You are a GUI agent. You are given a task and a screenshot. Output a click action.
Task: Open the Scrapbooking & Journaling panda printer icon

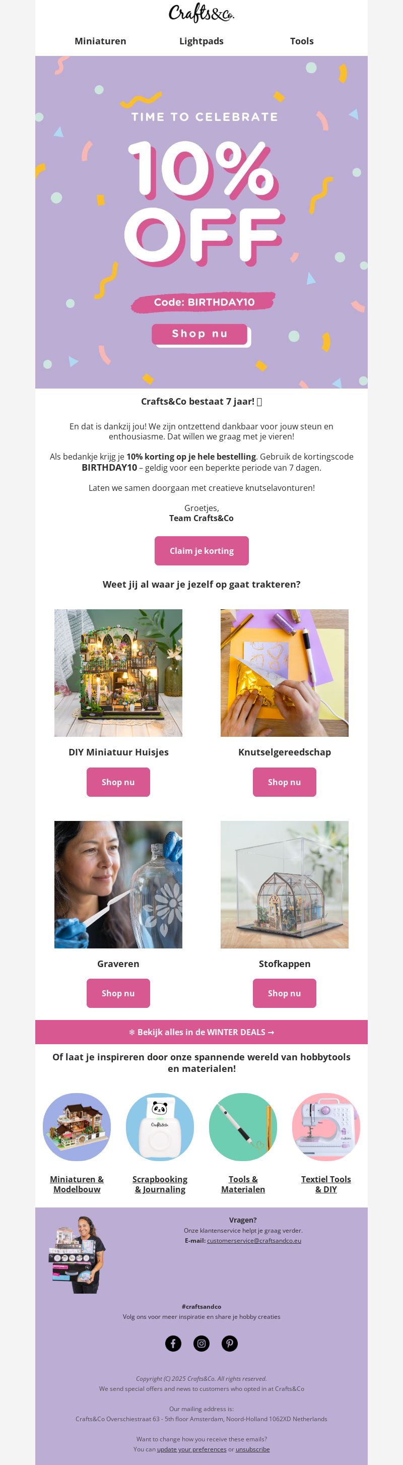pos(160,1127)
